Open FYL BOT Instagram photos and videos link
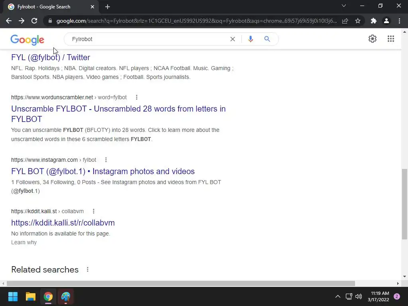 [103, 171]
